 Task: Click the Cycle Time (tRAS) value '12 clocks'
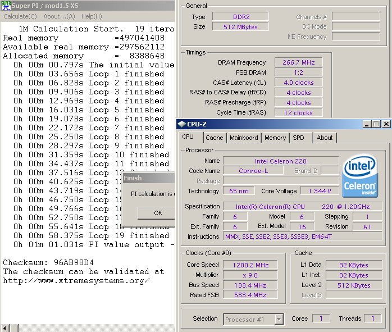(x=299, y=113)
